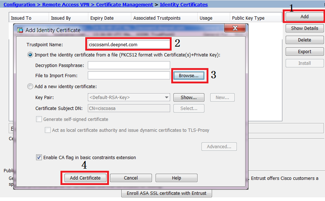This screenshot has height=201, width=325.
Task: Close the Add Identity Certificate dialog
Action: pyautogui.click(x=235, y=28)
